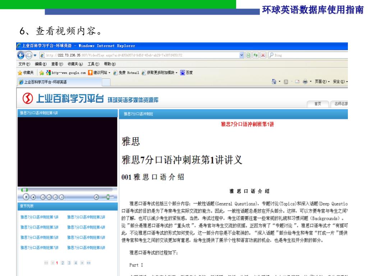Click the video seek progress bar
The width and height of the screenshot is (368, 276).
pos(67,190)
